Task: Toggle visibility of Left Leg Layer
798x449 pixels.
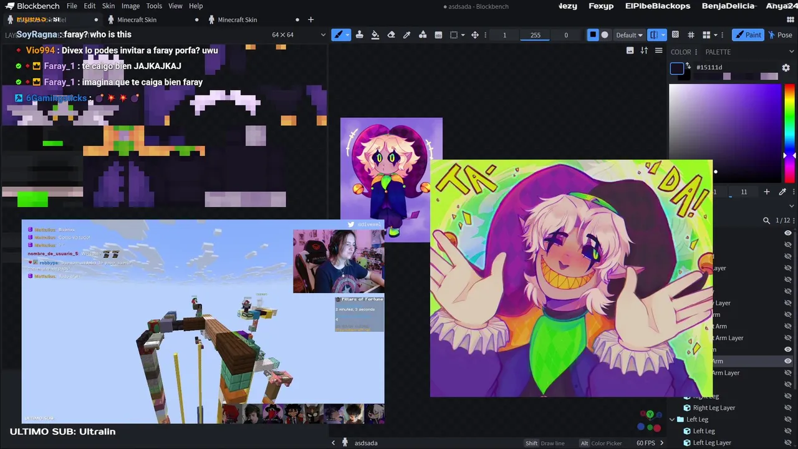Action: click(788, 443)
